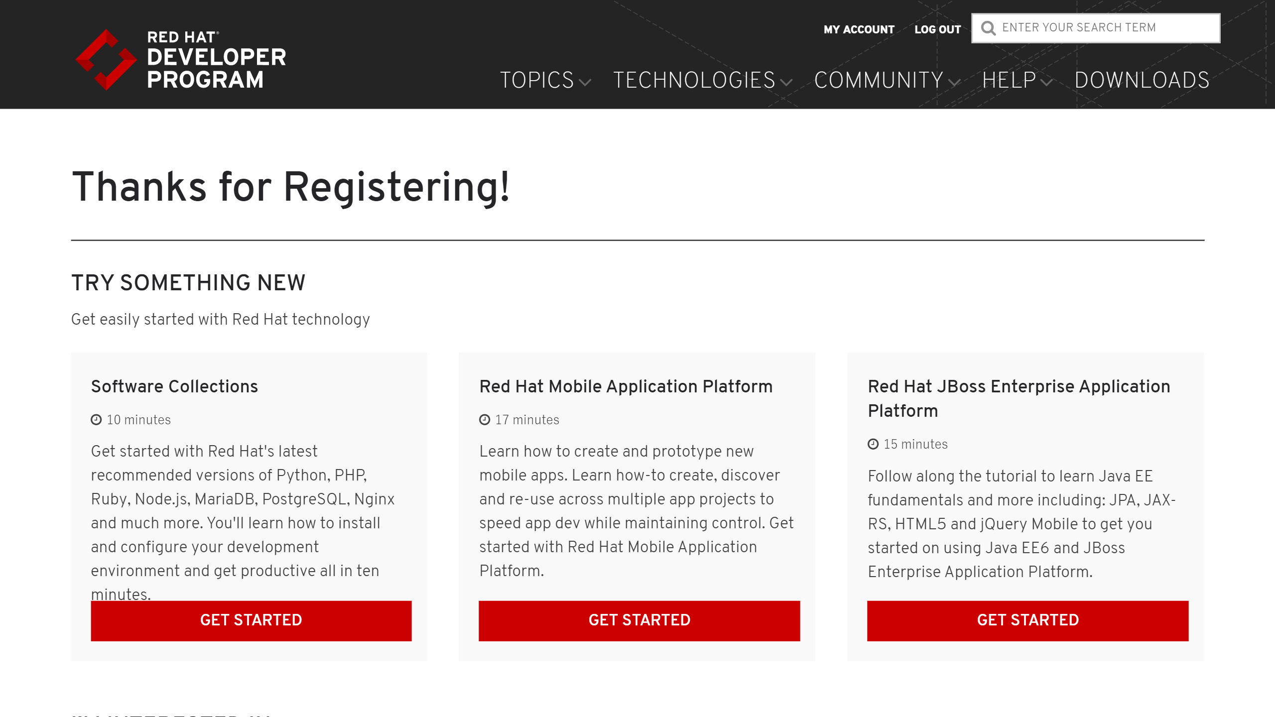
Task: Click the search magnifier icon
Action: [988, 28]
